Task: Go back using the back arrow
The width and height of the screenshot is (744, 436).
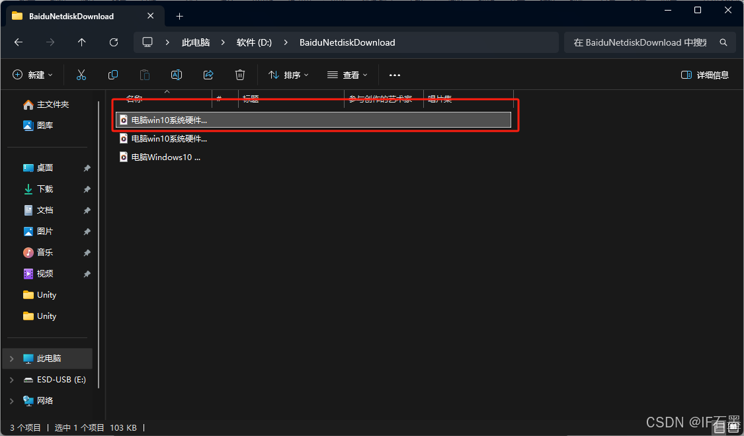Action: (19, 42)
